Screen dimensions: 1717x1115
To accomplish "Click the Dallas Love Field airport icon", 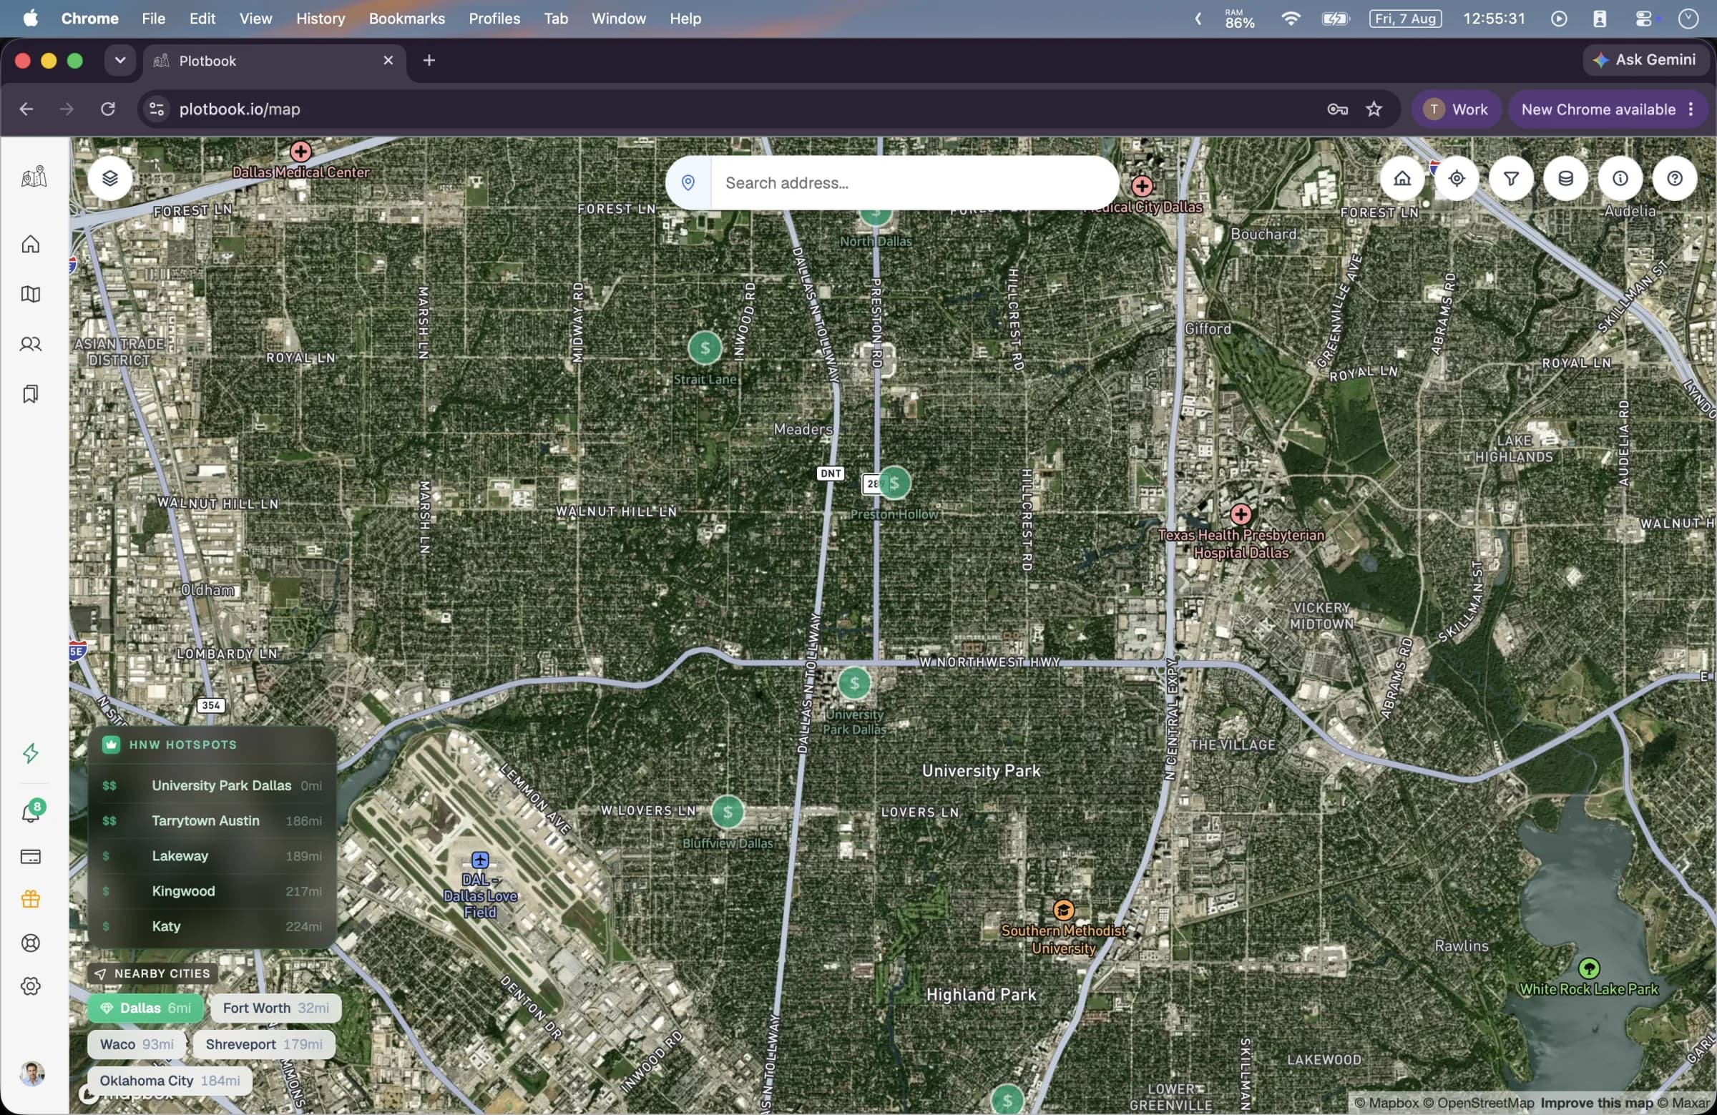I will 481,860.
